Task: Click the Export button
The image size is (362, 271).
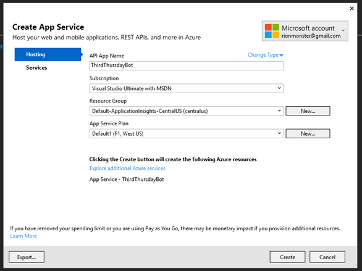Action: point(27,257)
